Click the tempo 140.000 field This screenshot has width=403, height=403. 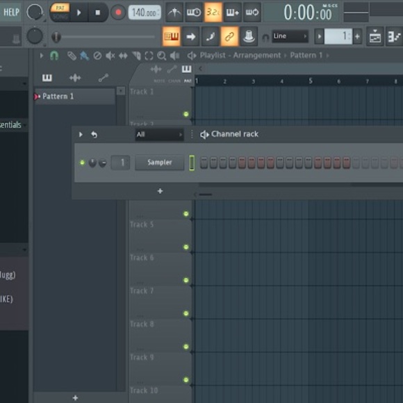pyautogui.click(x=145, y=13)
